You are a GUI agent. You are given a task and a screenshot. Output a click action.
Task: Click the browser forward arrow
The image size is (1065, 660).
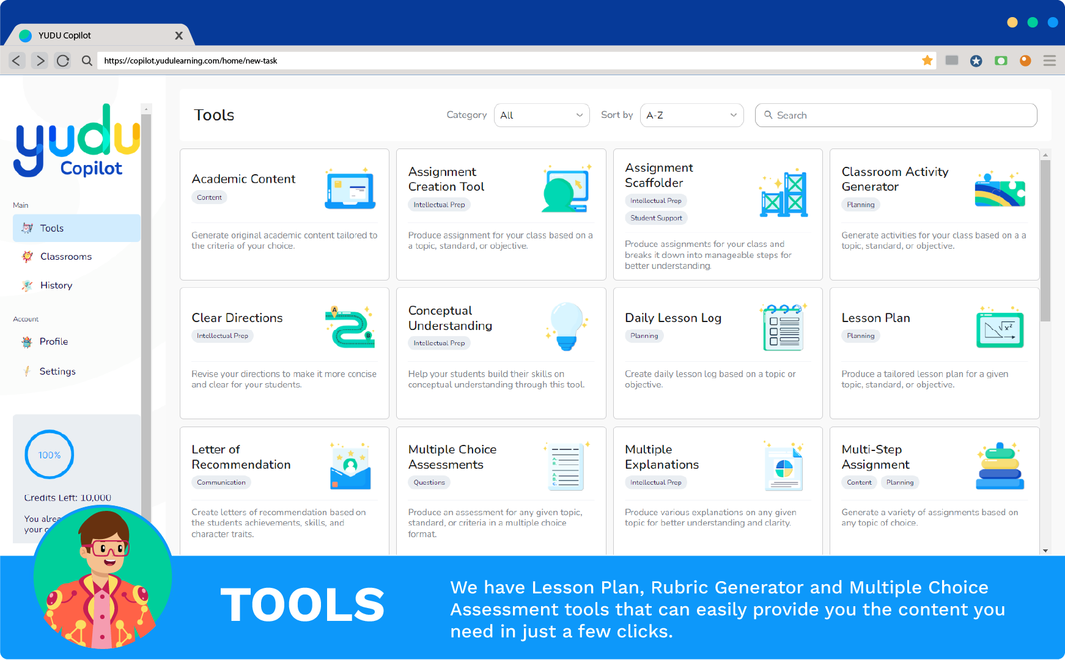point(40,61)
